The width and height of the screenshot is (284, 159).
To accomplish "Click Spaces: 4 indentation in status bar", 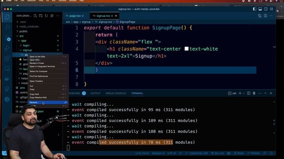I will point(158,153).
